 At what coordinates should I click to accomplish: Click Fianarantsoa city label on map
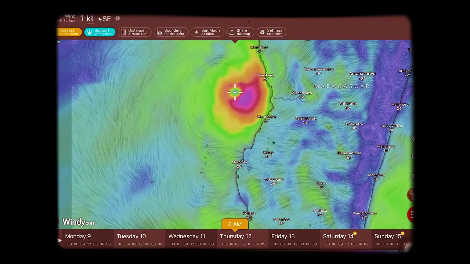pyautogui.click(x=349, y=153)
